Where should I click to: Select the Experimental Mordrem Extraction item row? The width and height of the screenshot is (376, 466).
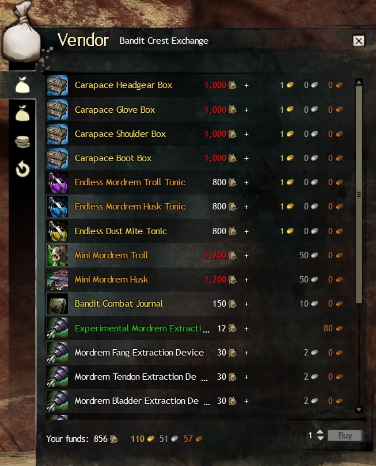click(195, 328)
